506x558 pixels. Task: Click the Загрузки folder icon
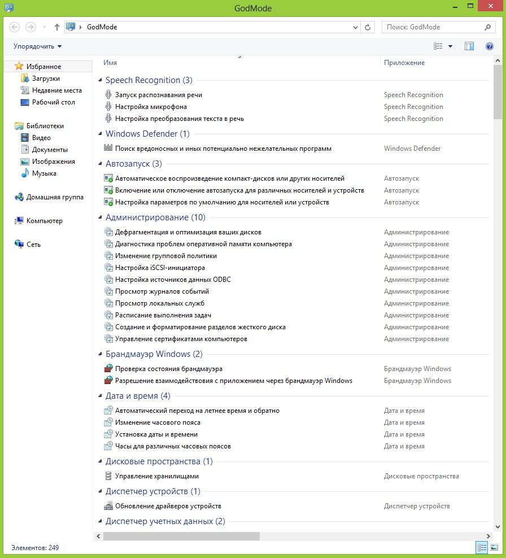pos(24,79)
